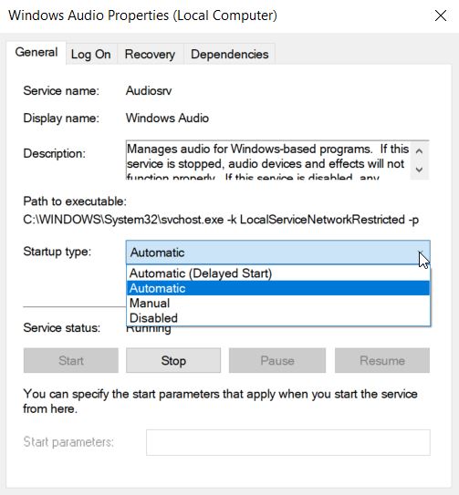This screenshot has width=459, height=495.
Task: Set startup type to Manual
Action: 278,303
